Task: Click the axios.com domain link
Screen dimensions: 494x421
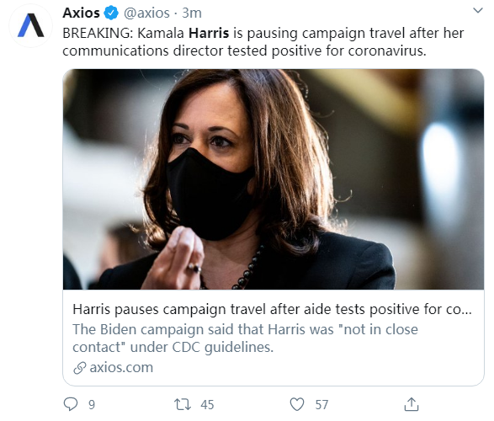Action: tap(121, 367)
